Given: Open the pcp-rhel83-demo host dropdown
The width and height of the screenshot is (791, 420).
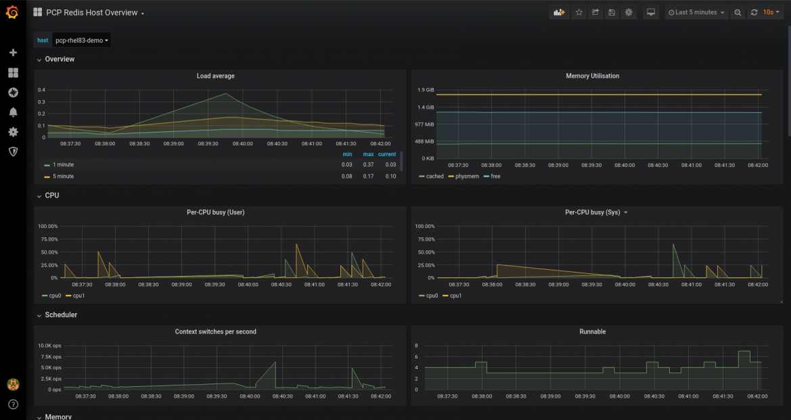Looking at the screenshot, I should [81, 39].
